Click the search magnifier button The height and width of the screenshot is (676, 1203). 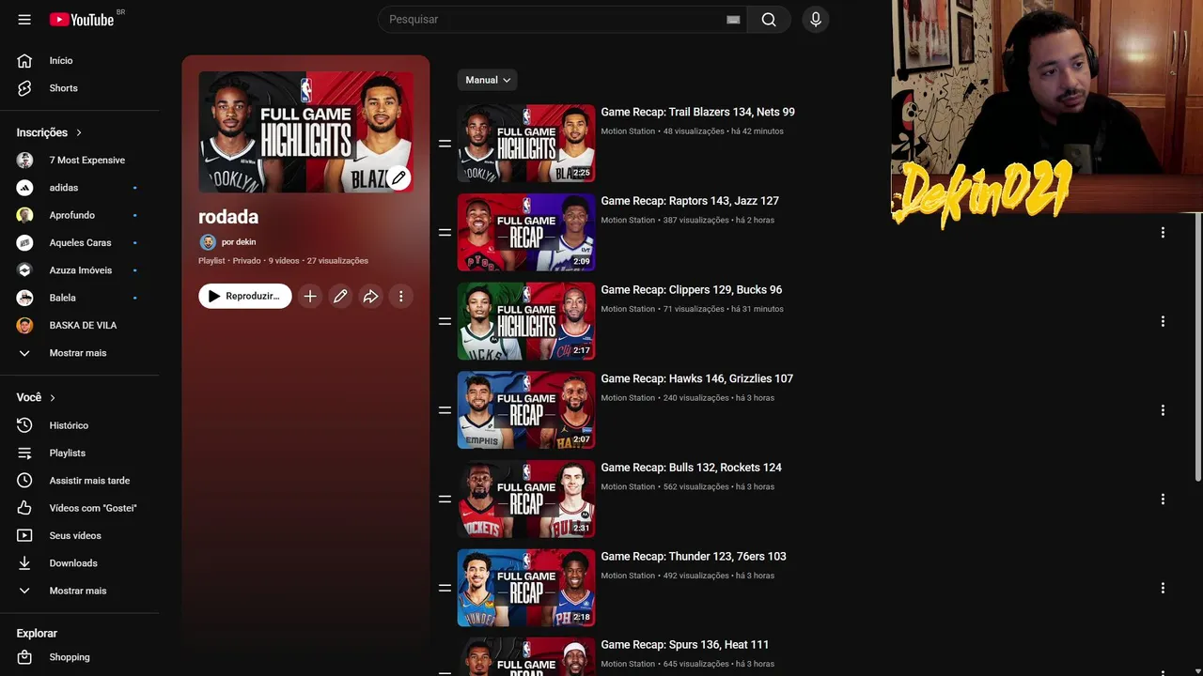(769, 20)
